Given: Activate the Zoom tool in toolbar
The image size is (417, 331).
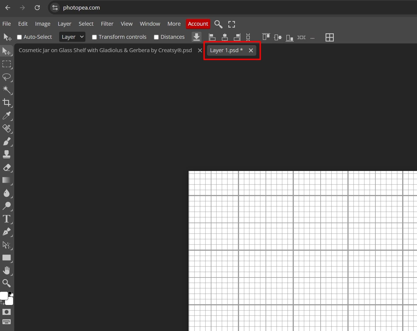Looking at the screenshot, I should (x=7, y=283).
